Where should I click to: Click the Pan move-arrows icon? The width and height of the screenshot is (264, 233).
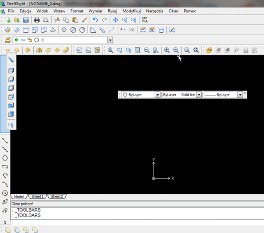pos(115,20)
